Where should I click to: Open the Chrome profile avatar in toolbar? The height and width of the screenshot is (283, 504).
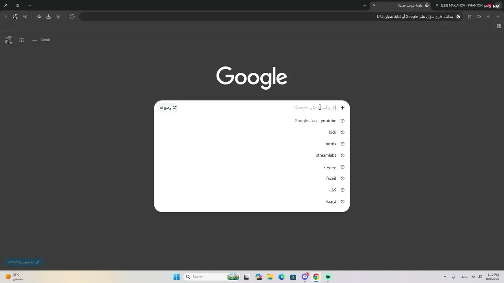[x=15, y=17]
